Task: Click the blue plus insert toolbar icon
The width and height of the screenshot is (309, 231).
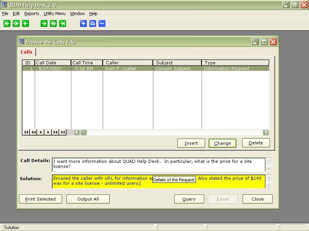Action: point(83,23)
